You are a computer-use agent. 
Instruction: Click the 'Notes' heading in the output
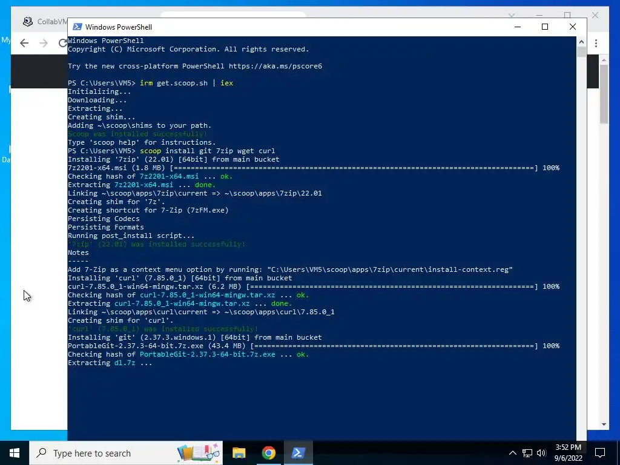click(78, 252)
